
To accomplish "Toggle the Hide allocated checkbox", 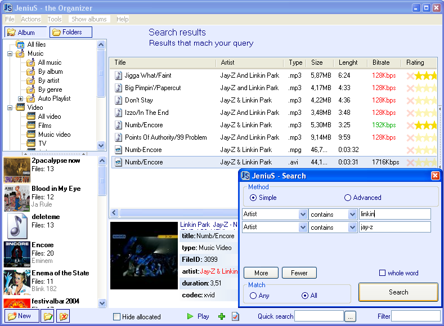I will pos(116,316).
